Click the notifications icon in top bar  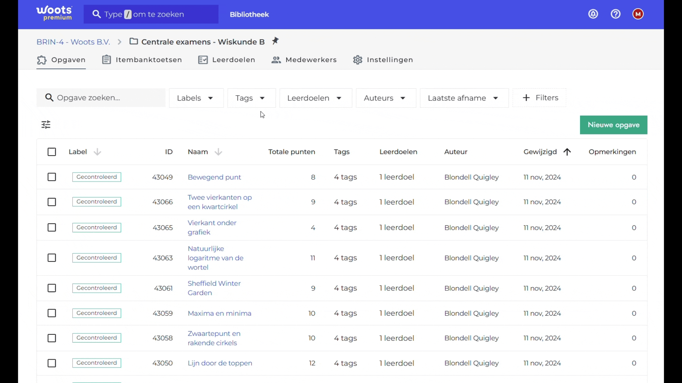[x=594, y=14]
